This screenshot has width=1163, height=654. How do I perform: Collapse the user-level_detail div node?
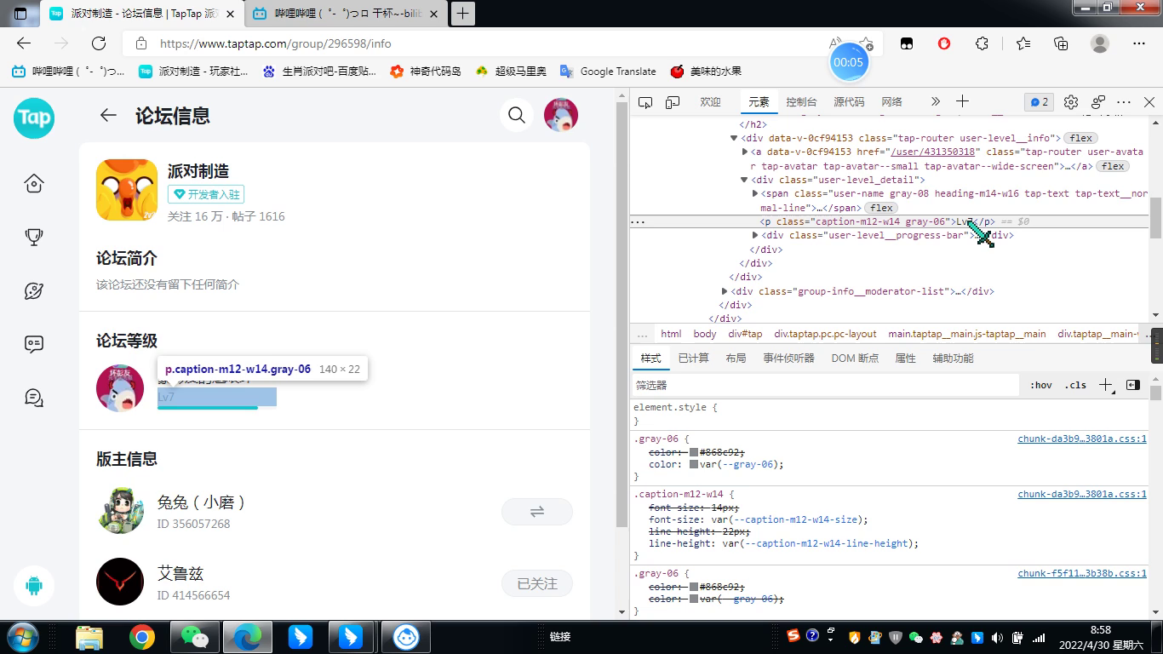(x=744, y=180)
